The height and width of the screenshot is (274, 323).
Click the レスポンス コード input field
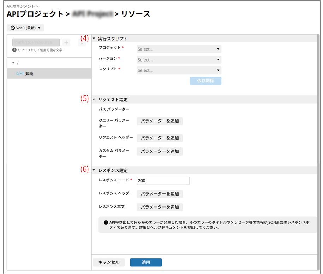pyautogui.click(x=163, y=181)
